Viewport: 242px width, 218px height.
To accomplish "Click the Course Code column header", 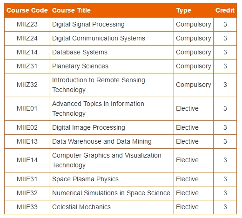I will coord(27,10).
